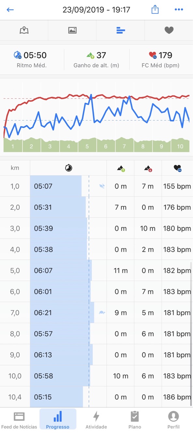Tap the pace stopwatch column header

(x=69, y=168)
